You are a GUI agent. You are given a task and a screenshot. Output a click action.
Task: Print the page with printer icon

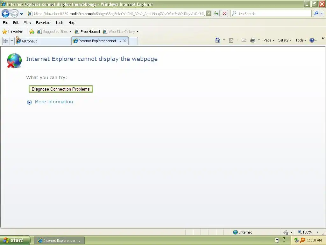(x=252, y=40)
